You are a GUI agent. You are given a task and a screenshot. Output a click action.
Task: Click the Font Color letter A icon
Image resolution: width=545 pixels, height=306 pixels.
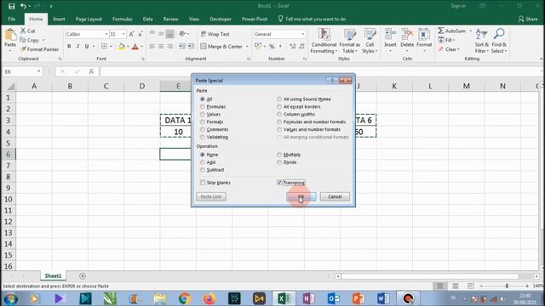tap(135, 46)
